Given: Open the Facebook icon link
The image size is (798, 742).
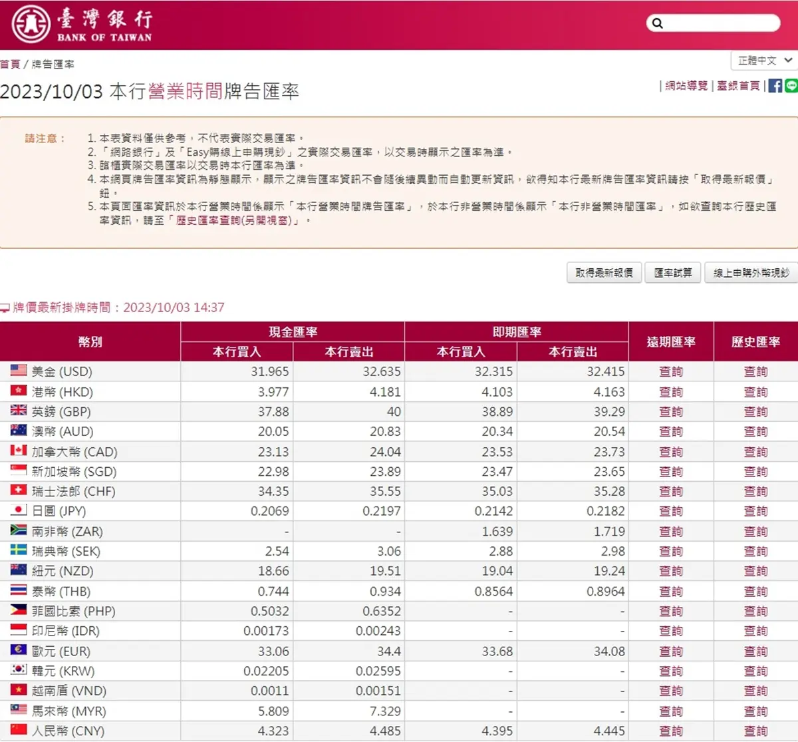Looking at the screenshot, I should 775,86.
